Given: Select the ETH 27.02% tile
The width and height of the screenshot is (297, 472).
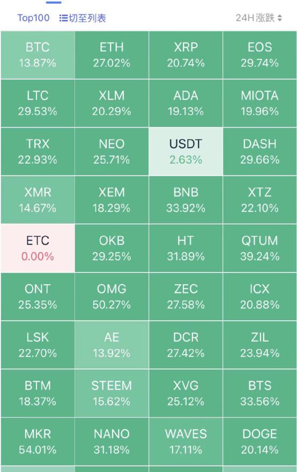Looking at the screenshot, I should click(x=112, y=55).
